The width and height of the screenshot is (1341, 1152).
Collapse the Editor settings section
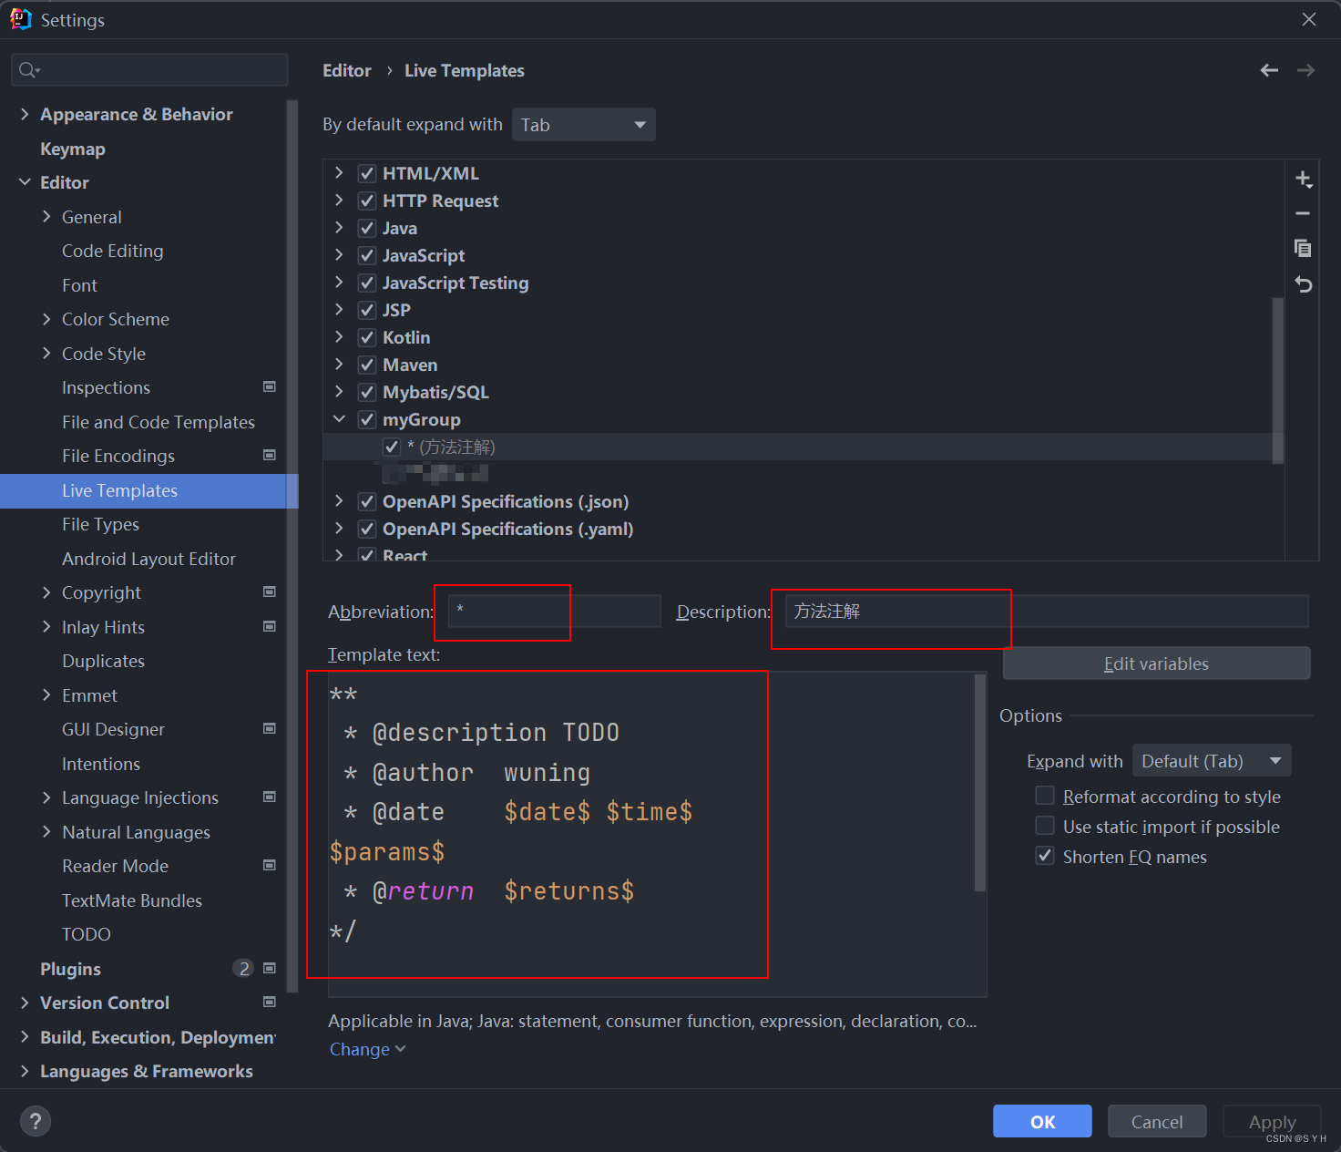[25, 182]
